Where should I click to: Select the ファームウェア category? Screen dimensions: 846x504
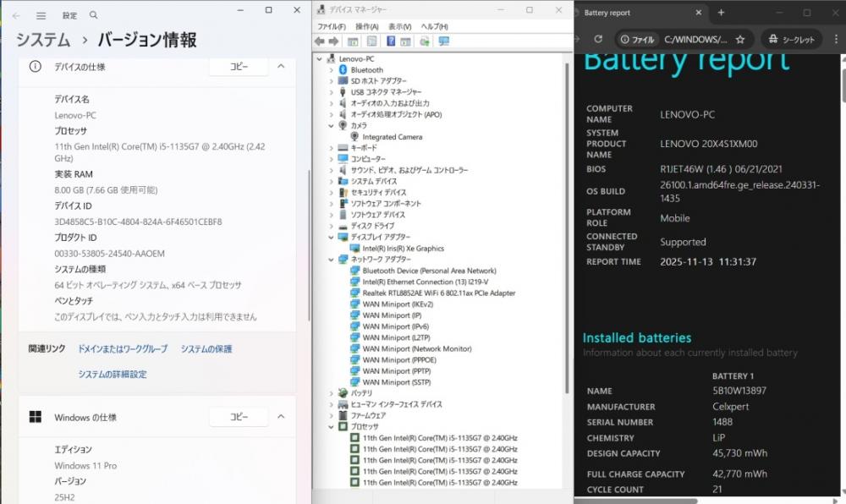click(369, 415)
